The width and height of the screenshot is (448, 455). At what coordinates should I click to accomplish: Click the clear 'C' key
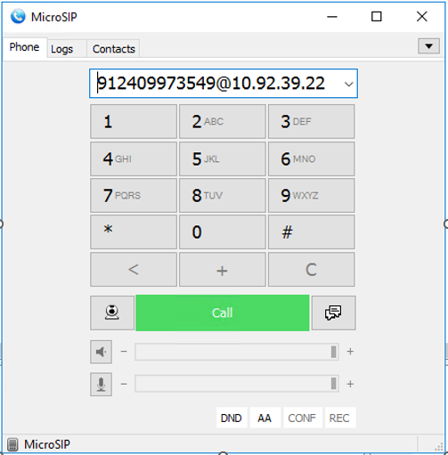click(311, 270)
